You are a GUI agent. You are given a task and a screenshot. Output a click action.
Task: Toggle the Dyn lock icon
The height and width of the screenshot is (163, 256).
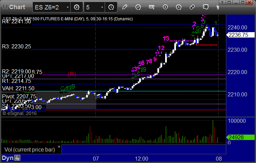pos(17,158)
